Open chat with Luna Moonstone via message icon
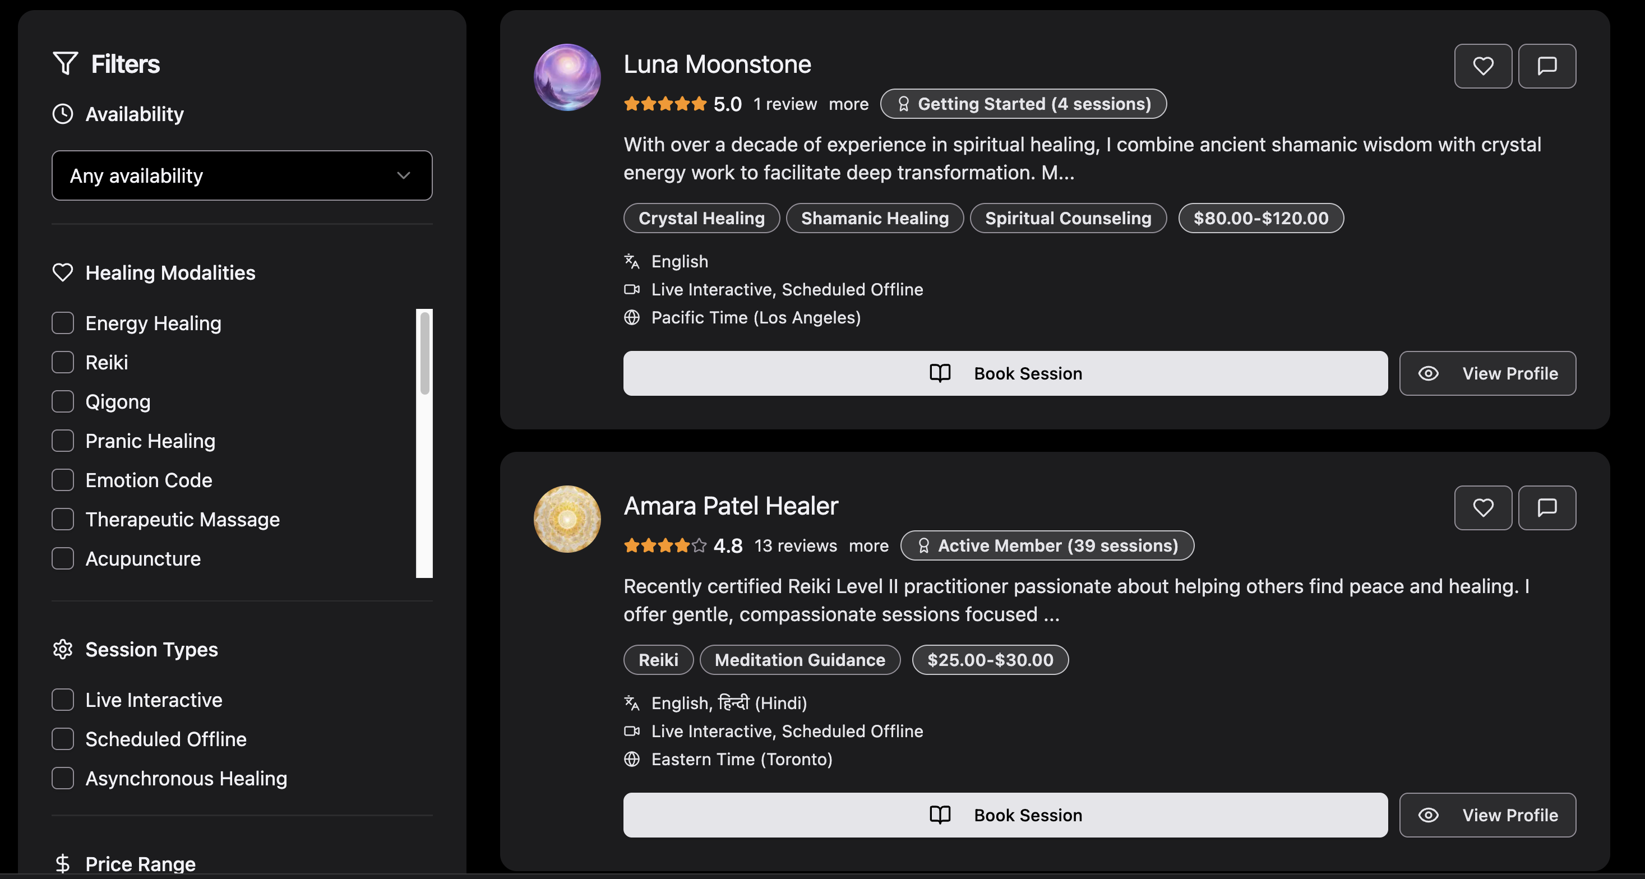Screen dimensions: 1645x879 pos(1547,66)
